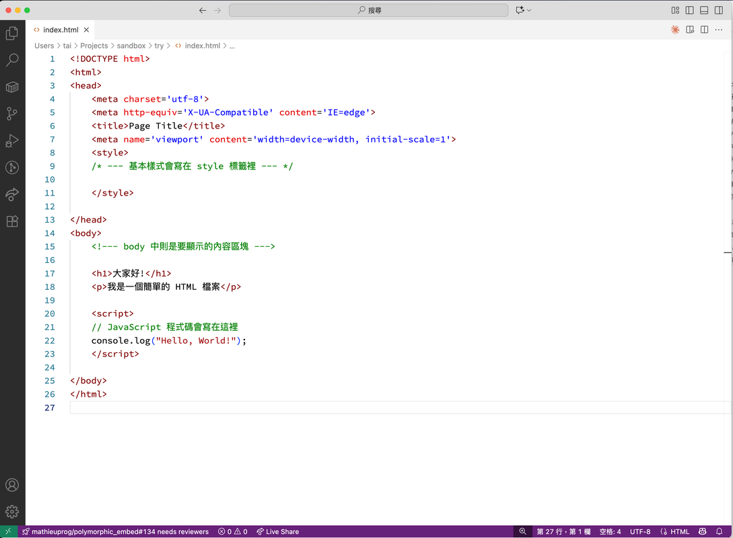The width and height of the screenshot is (733, 538).
Task: Open remote window indicator in status bar
Action: pyautogui.click(x=9, y=531)
